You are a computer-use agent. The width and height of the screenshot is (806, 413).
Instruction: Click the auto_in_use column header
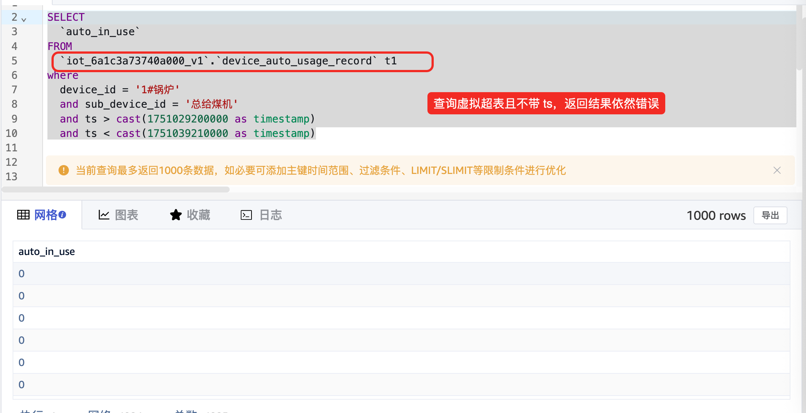pos(47,252)
